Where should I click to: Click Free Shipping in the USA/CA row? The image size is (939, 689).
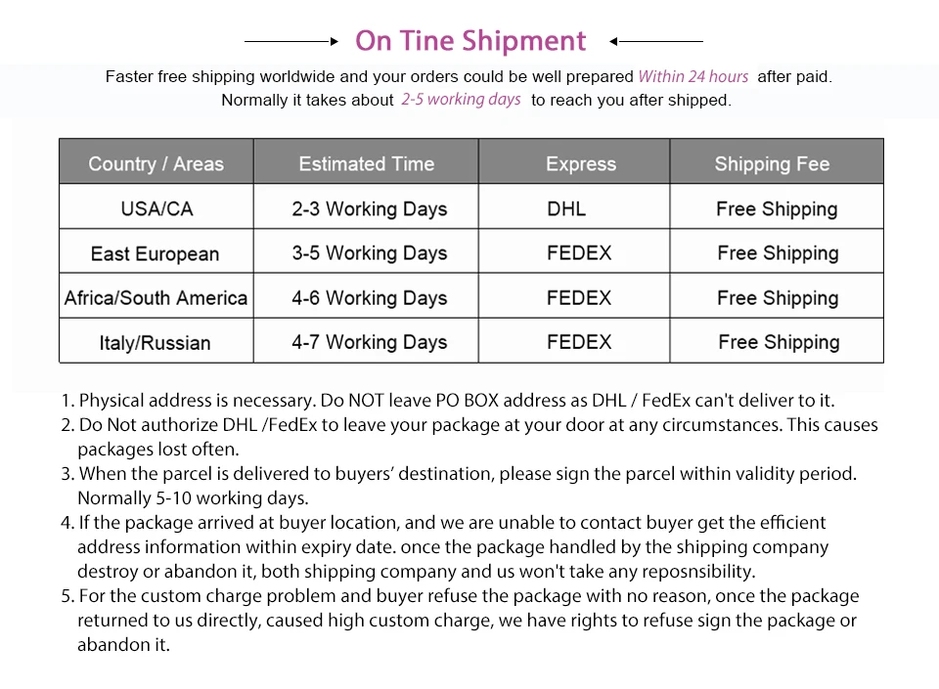point(777,206)
